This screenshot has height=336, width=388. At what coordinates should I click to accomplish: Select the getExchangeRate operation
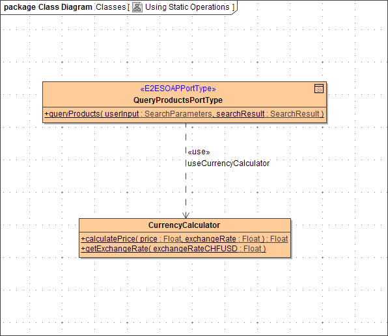(173, 248)
